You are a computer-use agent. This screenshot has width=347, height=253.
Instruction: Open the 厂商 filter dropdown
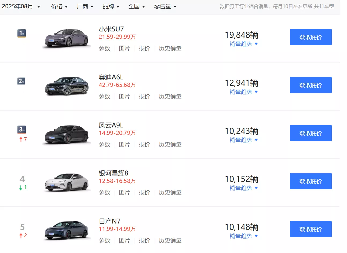point(85,6)
